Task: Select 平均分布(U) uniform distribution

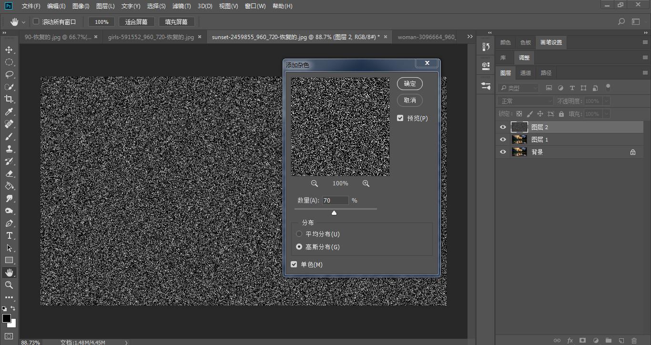Action: tap(299, 234)
